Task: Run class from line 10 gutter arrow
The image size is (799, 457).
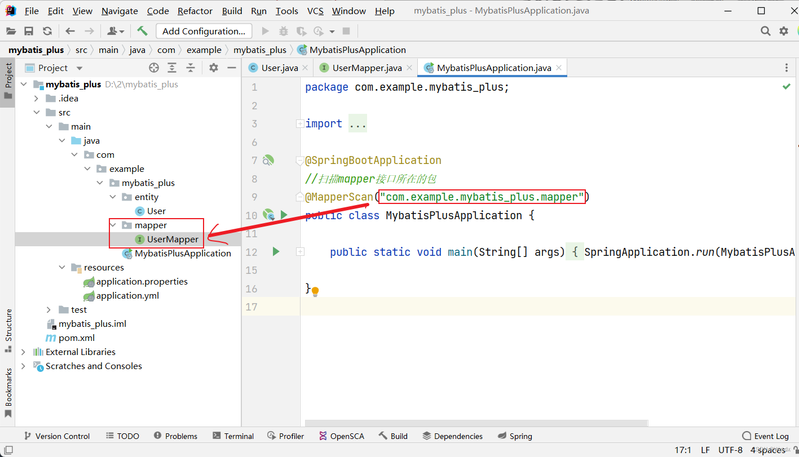Action: click(x=284, y=215)
